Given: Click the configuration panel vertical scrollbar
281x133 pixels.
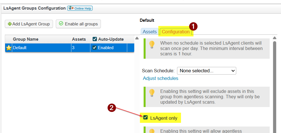Looking at the screenshot, I should click(274, 85).
